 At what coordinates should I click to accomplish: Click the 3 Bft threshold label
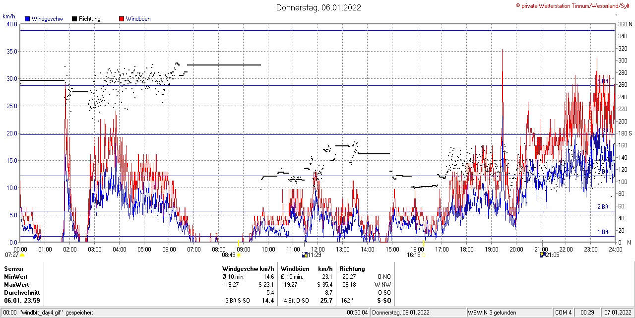pos(602,171)
